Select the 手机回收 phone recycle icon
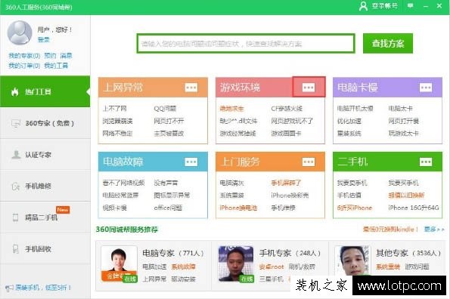 16,249
